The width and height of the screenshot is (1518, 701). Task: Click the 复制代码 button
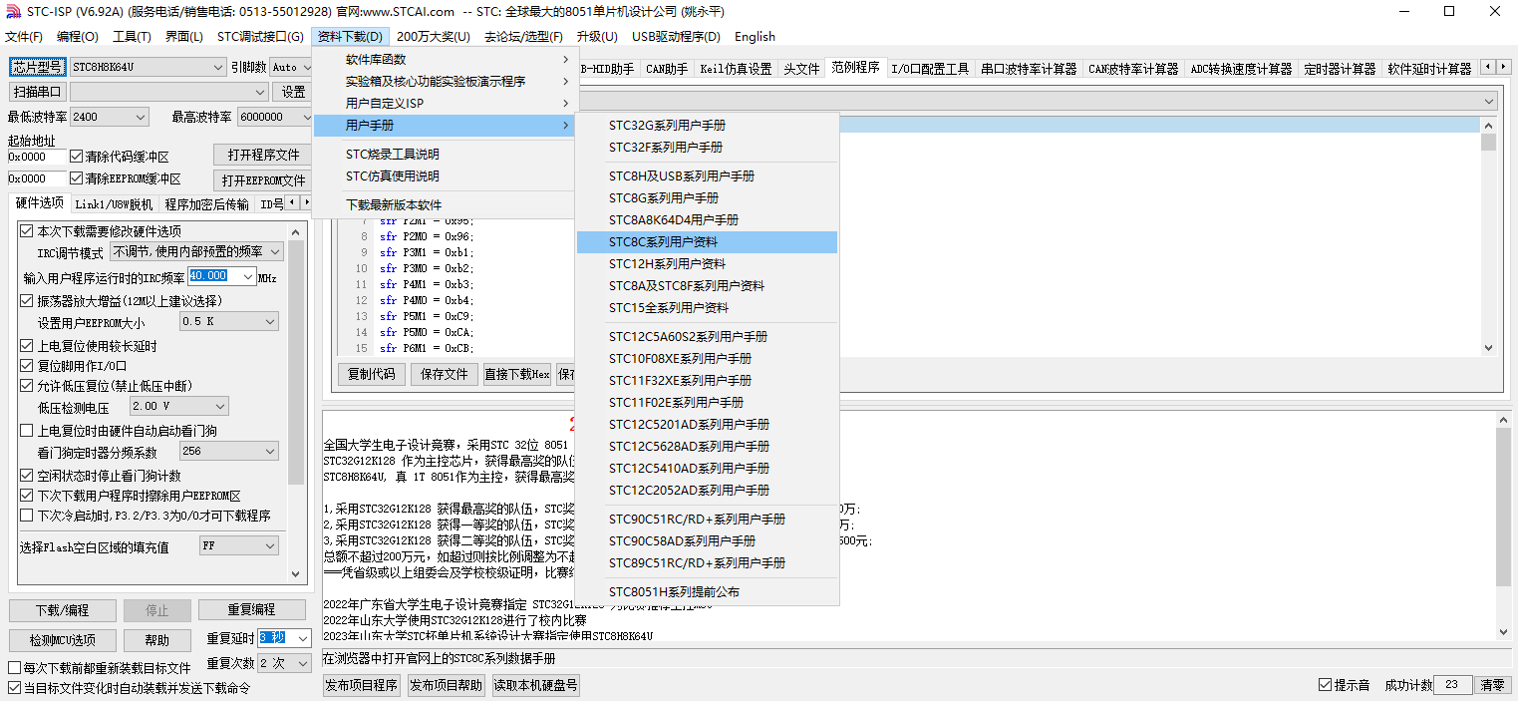[x=372, y=375]
